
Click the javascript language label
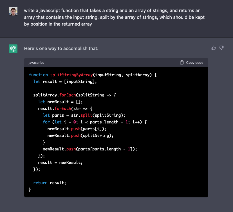(x=36, y=63)
